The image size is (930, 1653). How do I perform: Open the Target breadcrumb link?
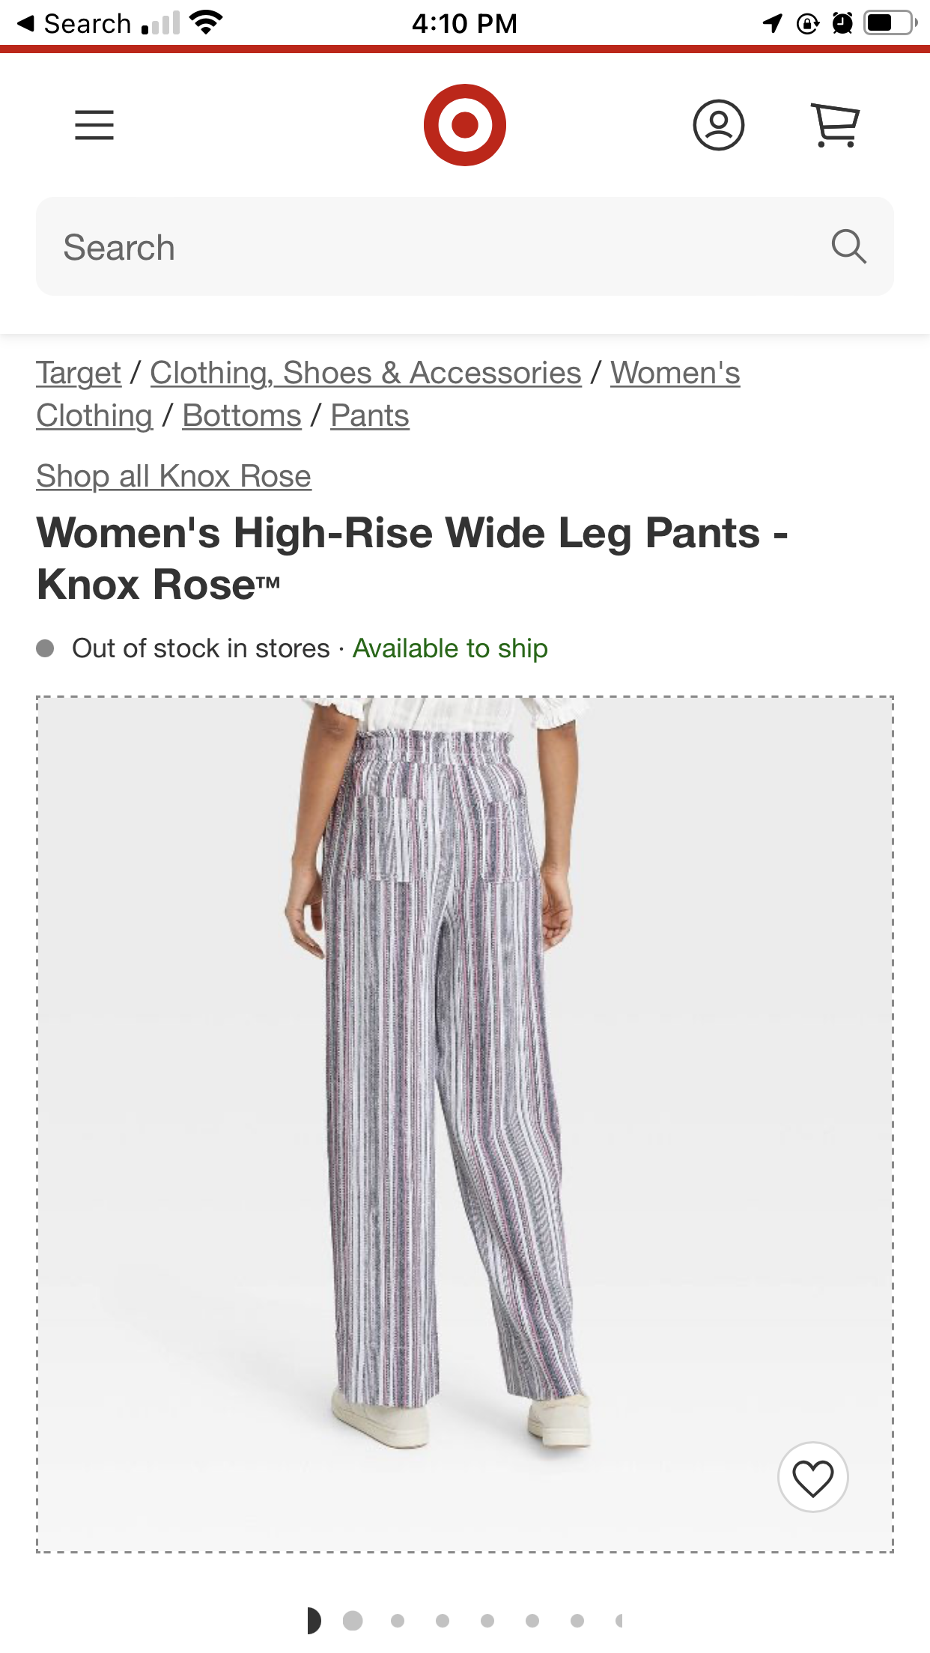point(79,373)
